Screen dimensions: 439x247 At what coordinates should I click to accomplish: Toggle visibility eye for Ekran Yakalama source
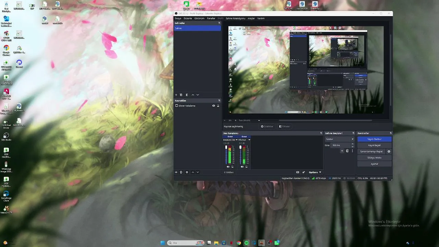coord(214,106)
